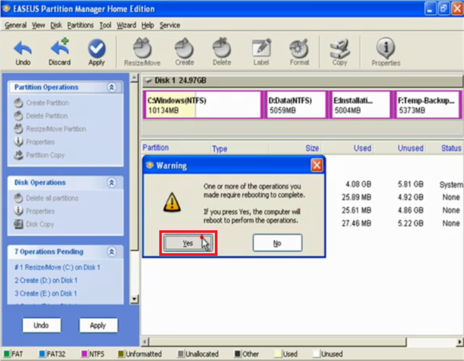Image resolution: width=464 pixels, height=361 pixels.
Task: Click the Unallocated gray legend swatch
Action: pyautogui.click(x=181, y=354)
